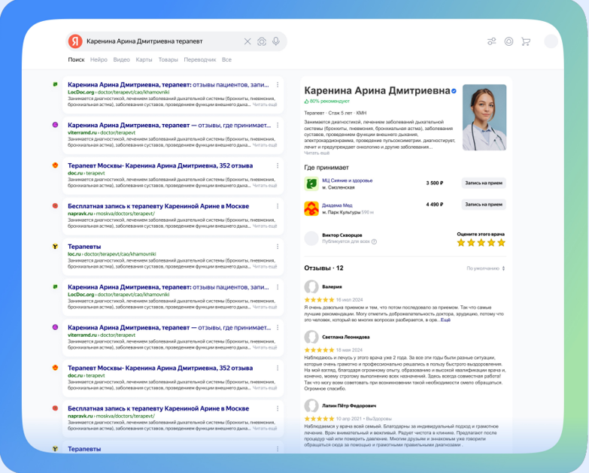The height and width of the screenshot is (473, 589).
Task: Start voice search with the microphone icon
Action: [x=276, y=41]
